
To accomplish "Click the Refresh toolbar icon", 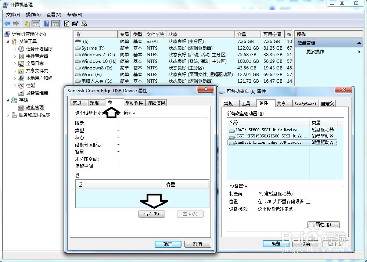I will point(67,24).
